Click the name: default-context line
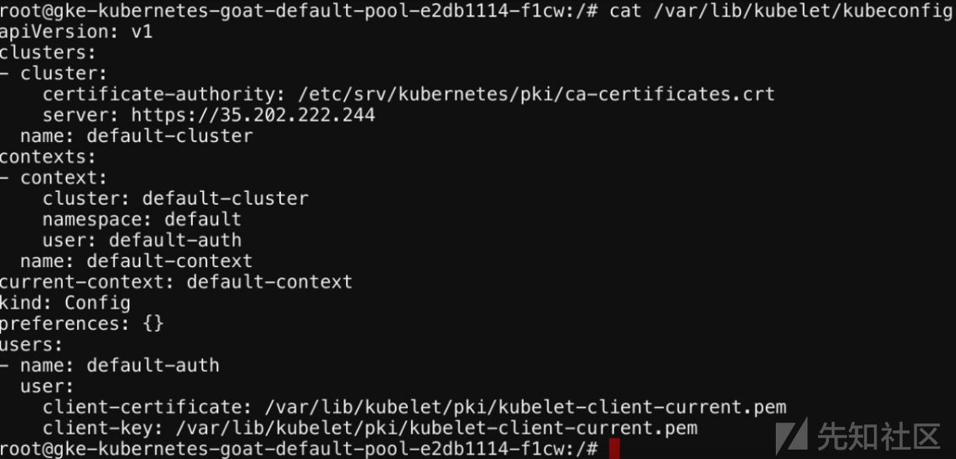956x459 pixels. click(x=136, y=261)
